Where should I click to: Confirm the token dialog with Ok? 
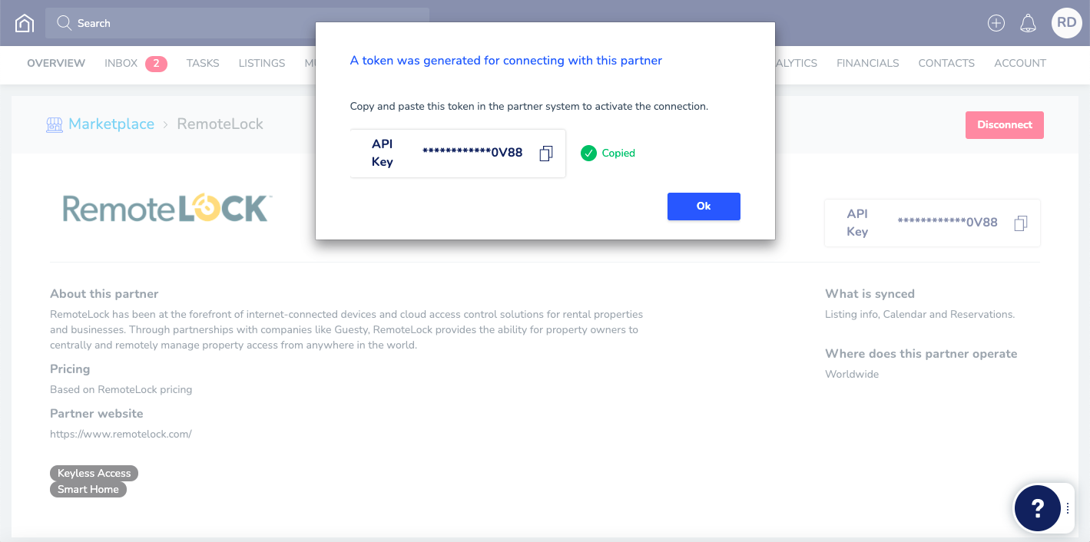703,206
